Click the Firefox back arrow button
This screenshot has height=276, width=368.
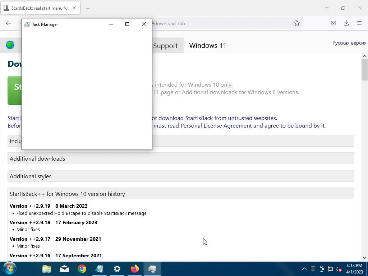pyautogui.click(x=9, y=23)
